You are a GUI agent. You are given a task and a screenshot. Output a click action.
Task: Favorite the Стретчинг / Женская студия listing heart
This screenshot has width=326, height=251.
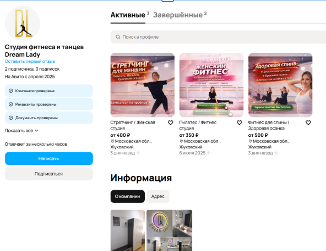click(x=171, y=122)
